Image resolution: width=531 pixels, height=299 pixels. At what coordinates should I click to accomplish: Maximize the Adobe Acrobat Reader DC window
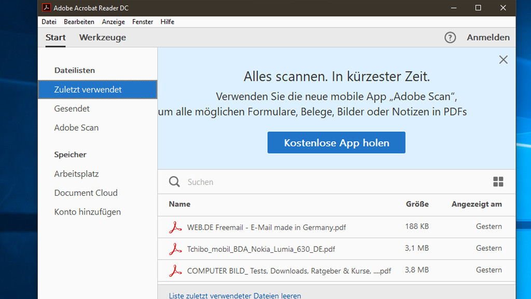(x=478, y=8)
